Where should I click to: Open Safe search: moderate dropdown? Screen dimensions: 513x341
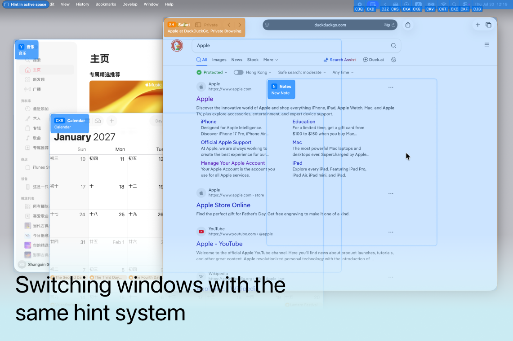[x=302, y=73]
